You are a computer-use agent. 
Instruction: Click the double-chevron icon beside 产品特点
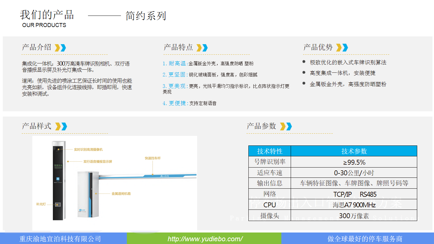pos(202,48)
